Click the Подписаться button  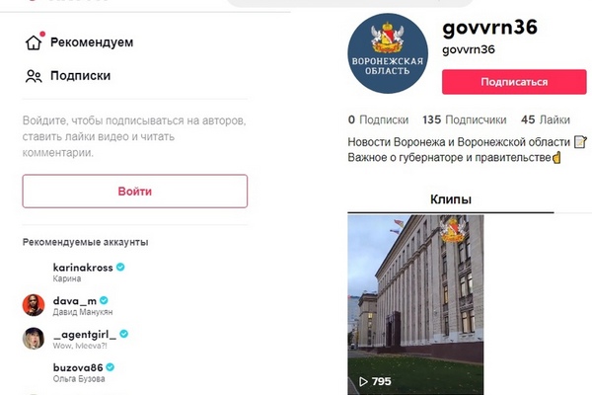(514, 82)
